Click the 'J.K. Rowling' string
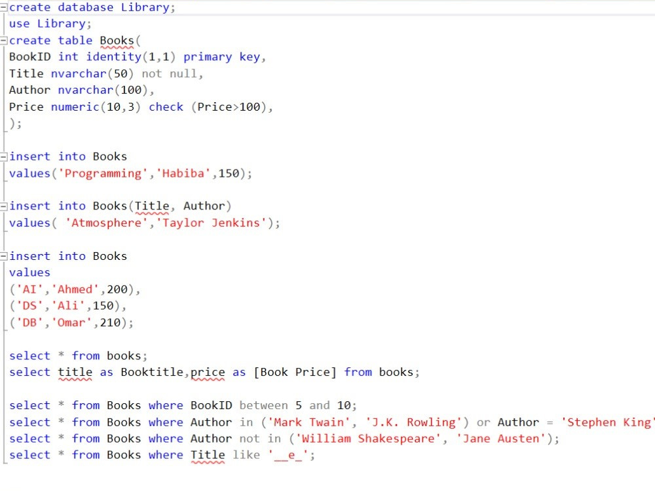Viewport: 655px width, 491px height. (x=413, y=422)
